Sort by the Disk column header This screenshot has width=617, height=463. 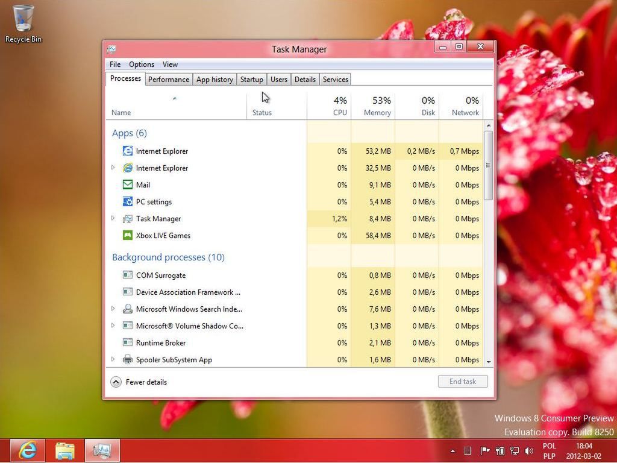click(417, 106)
